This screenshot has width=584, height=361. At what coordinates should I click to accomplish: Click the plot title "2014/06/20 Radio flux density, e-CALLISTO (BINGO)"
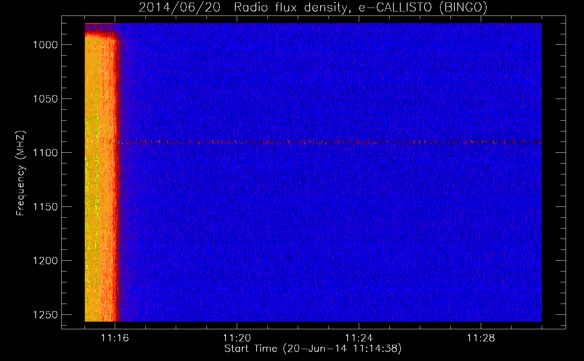[x=313, y=7]
